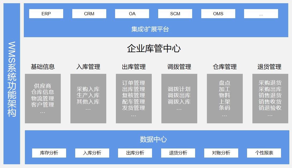Expand the 基础信息 module column
The height and width of the screenshot is (168, 292).
tap(43, 67)
